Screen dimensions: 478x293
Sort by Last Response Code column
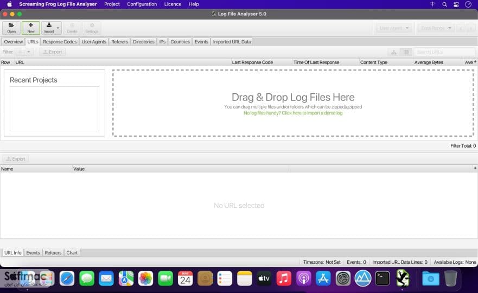262,62
